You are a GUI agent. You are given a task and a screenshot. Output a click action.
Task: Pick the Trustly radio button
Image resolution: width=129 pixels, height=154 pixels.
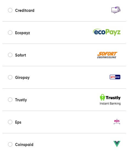[x=10, y=100]
